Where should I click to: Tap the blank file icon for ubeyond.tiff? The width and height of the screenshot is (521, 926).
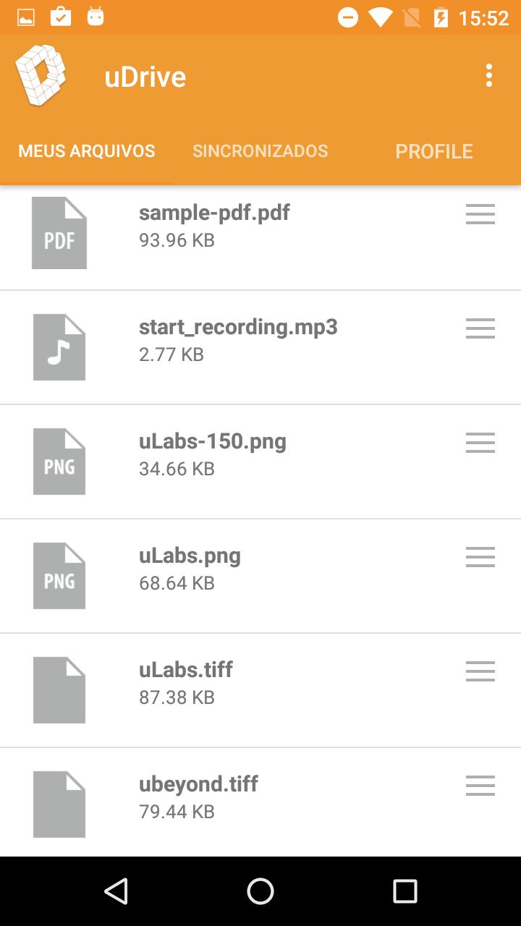click(59, 804)
